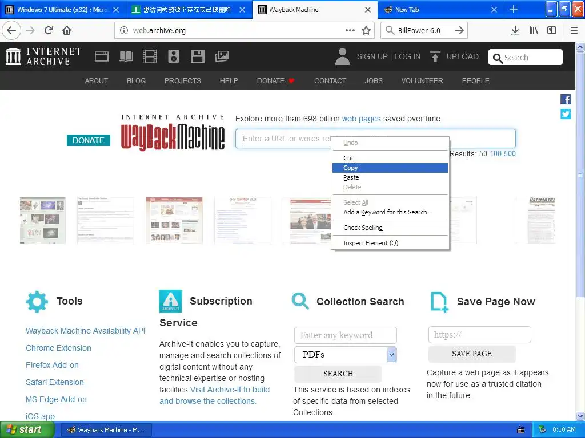Open Internet Archive images icon
This screenshot has width=585, height=438.
222,56
